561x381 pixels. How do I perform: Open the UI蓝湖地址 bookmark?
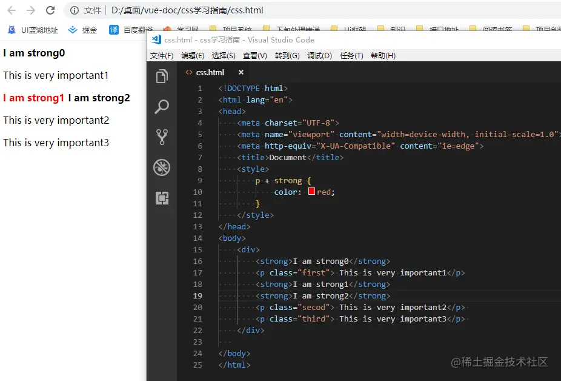33,30
